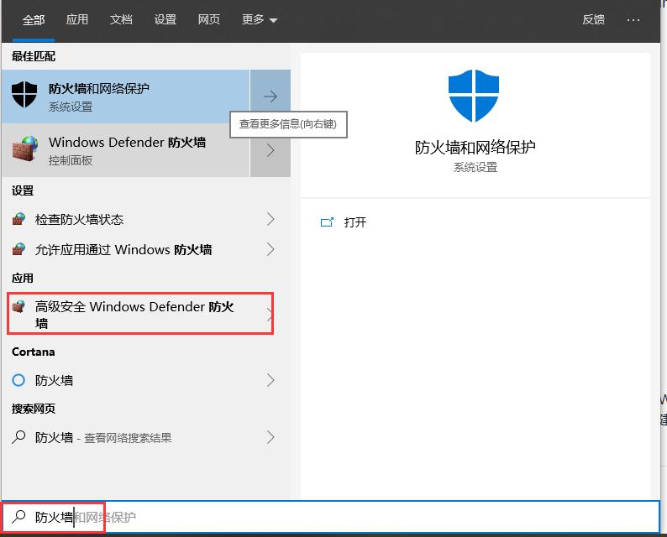Expand chevron for 允许应用通过 Windows 防火墙
667x537 pixels.
pyautogui.click(x=270, y=249)
